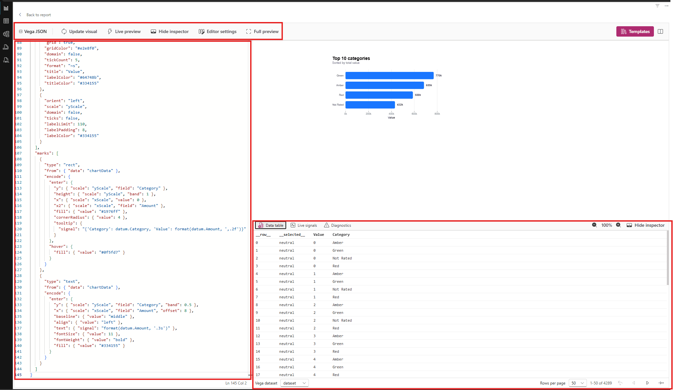
Task: Open the DAX query view icon
Action: [x=6, y=47]
